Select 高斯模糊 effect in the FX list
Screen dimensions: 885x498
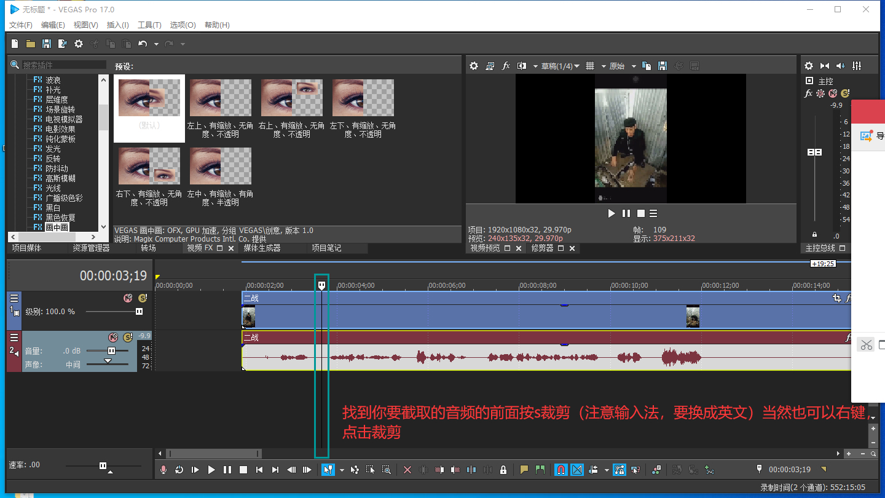[60, 178]
